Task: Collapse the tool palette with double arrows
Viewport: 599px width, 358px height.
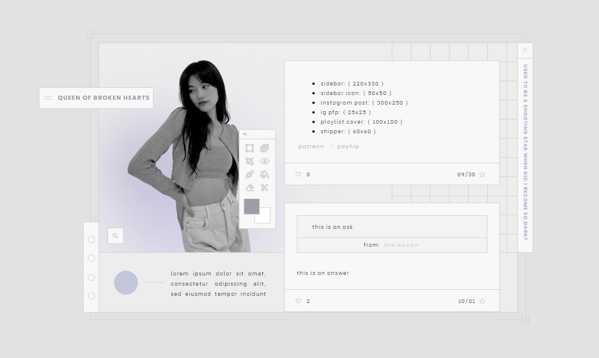Action: [245, 134]
